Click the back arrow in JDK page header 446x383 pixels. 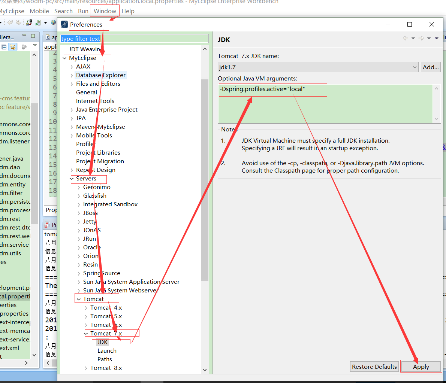406,38
